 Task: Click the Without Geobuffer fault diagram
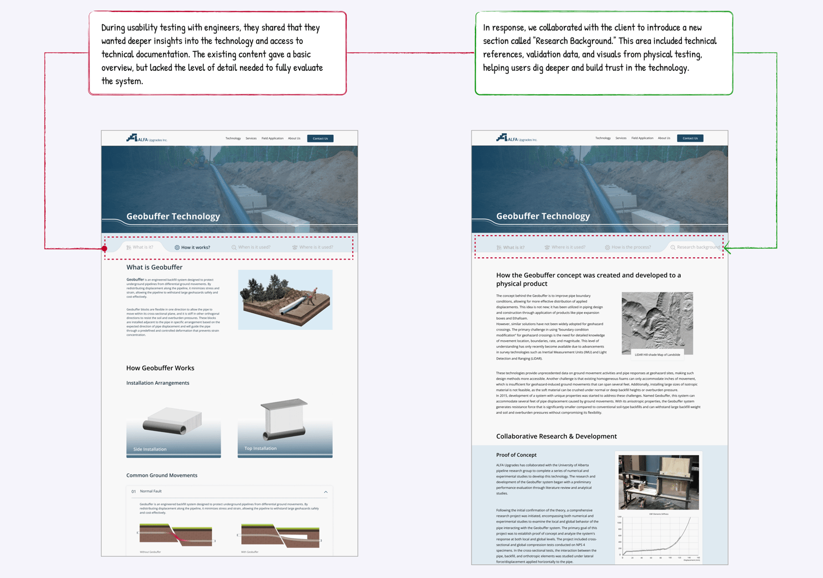point(175,535)
